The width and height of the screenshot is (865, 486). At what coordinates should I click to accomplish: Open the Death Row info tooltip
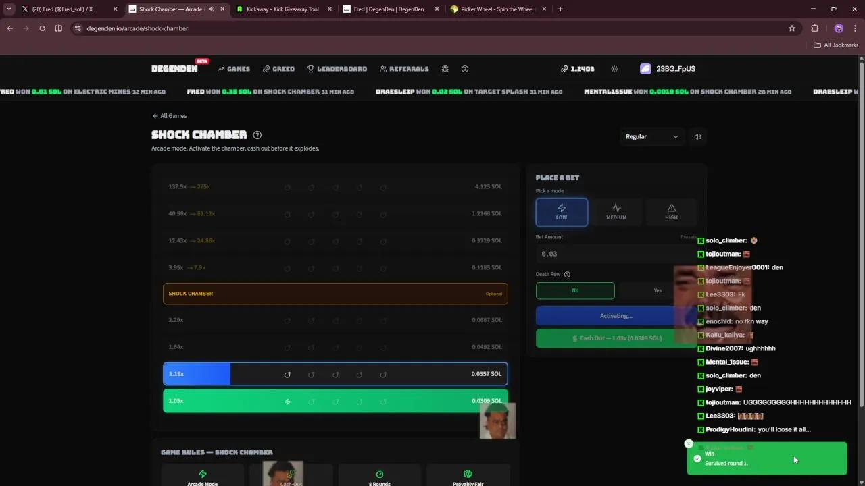point(566,274)
